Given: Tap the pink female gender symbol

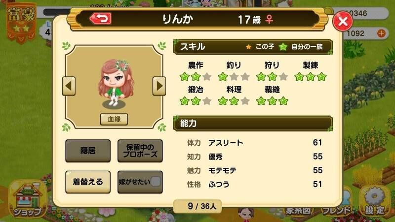Looking at the screenshot, I should coord(269,19).
